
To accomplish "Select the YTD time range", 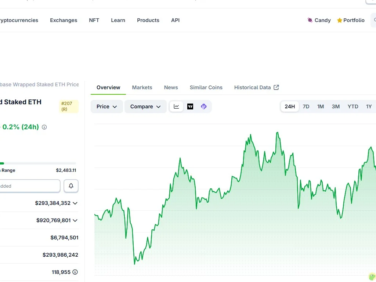I will 353,106.
